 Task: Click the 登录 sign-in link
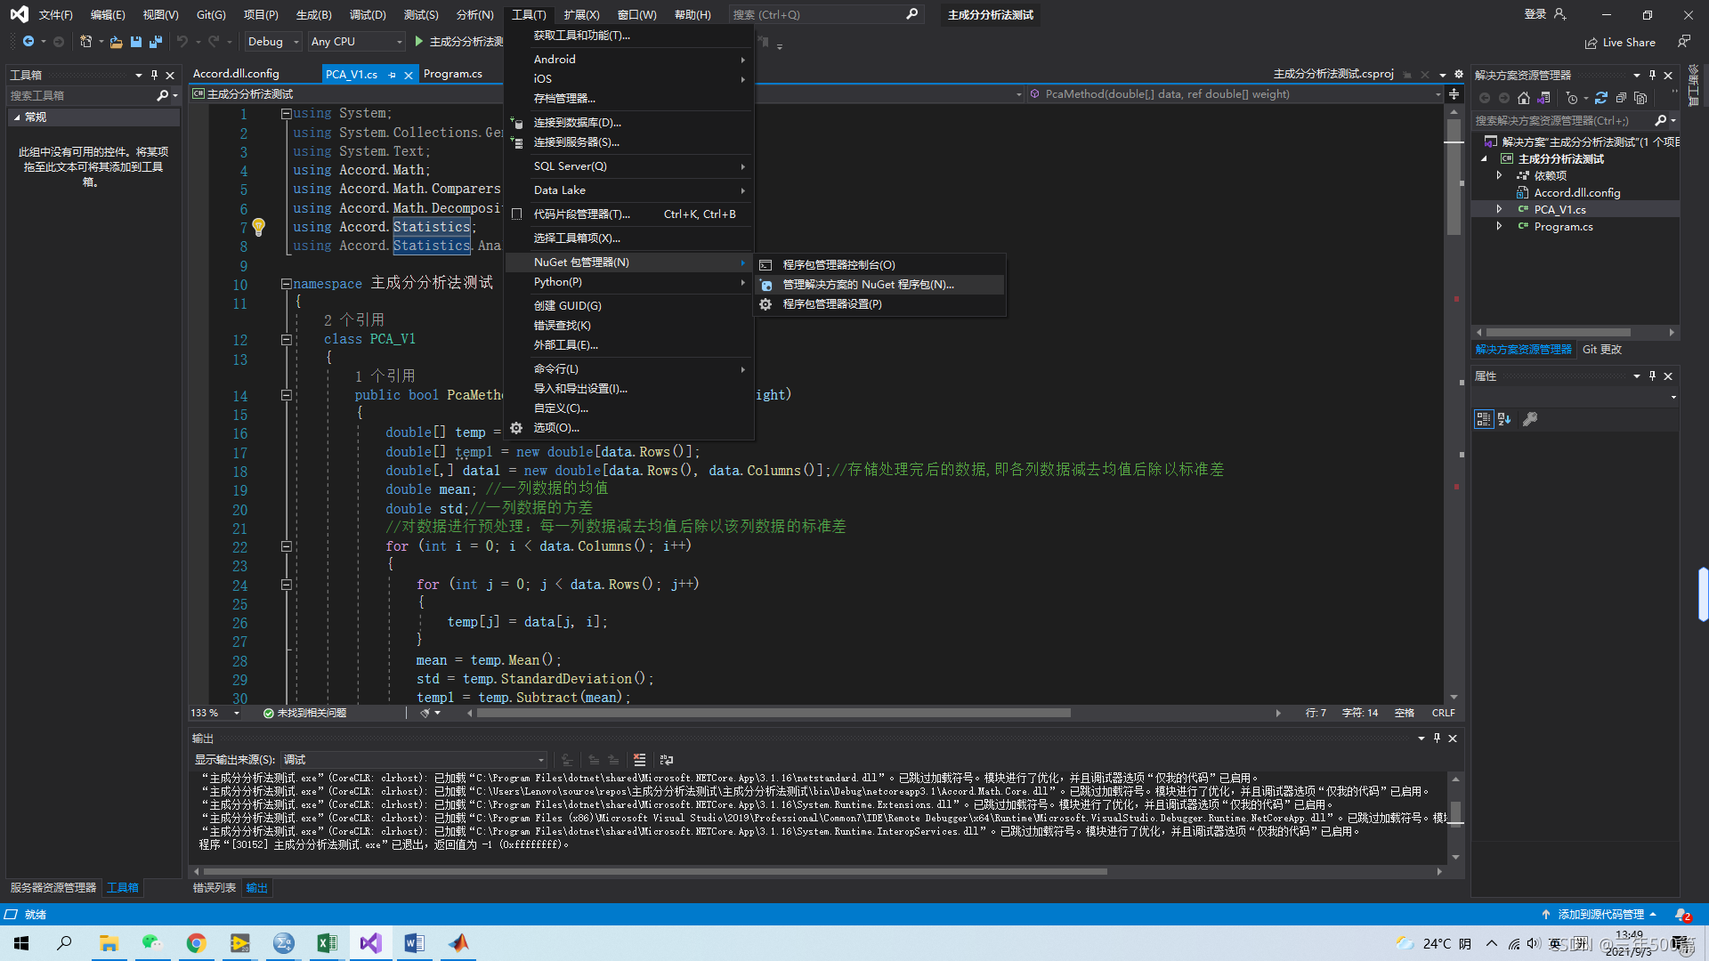coord(1535,14)
